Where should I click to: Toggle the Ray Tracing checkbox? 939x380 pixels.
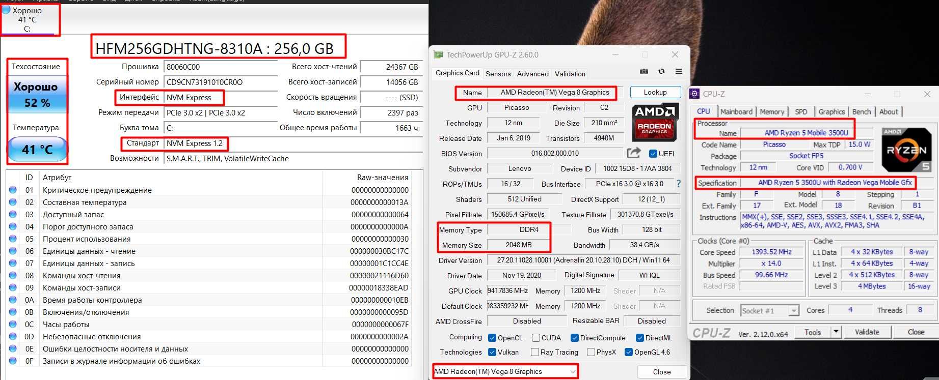tap(534, 352)
